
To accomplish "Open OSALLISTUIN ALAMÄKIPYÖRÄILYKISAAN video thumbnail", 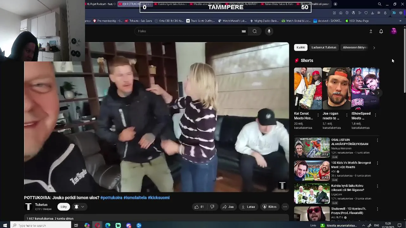I will [x=312, y=147].
